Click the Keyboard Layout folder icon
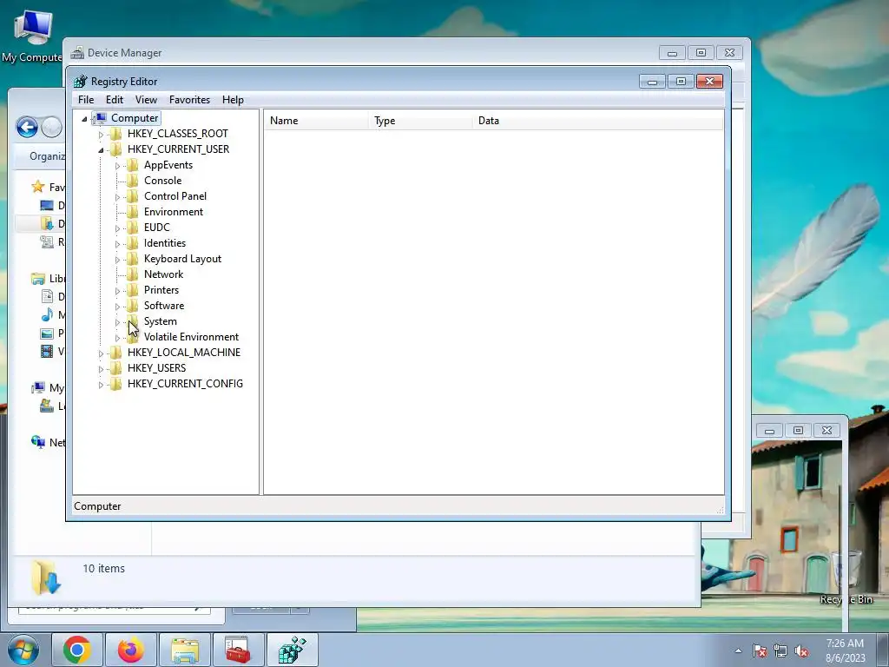This screenshot has height=667, width=889. 132,259
